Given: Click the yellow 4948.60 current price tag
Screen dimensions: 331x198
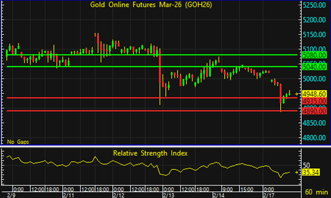Looking at the screenshot, I should (314, 94).
